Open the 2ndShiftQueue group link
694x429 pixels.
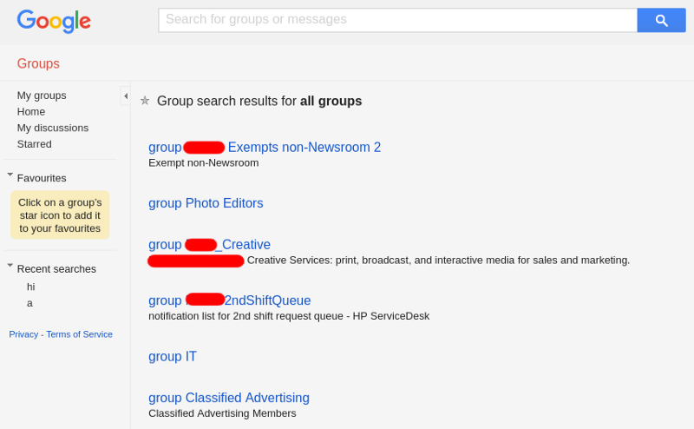coord(267,300)
